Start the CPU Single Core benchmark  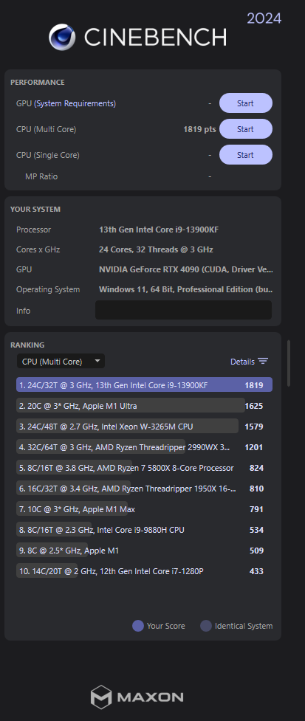246,155
